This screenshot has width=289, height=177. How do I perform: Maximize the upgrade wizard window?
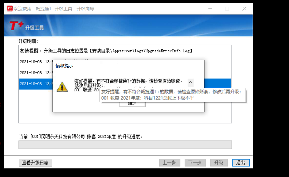(227, 9)
